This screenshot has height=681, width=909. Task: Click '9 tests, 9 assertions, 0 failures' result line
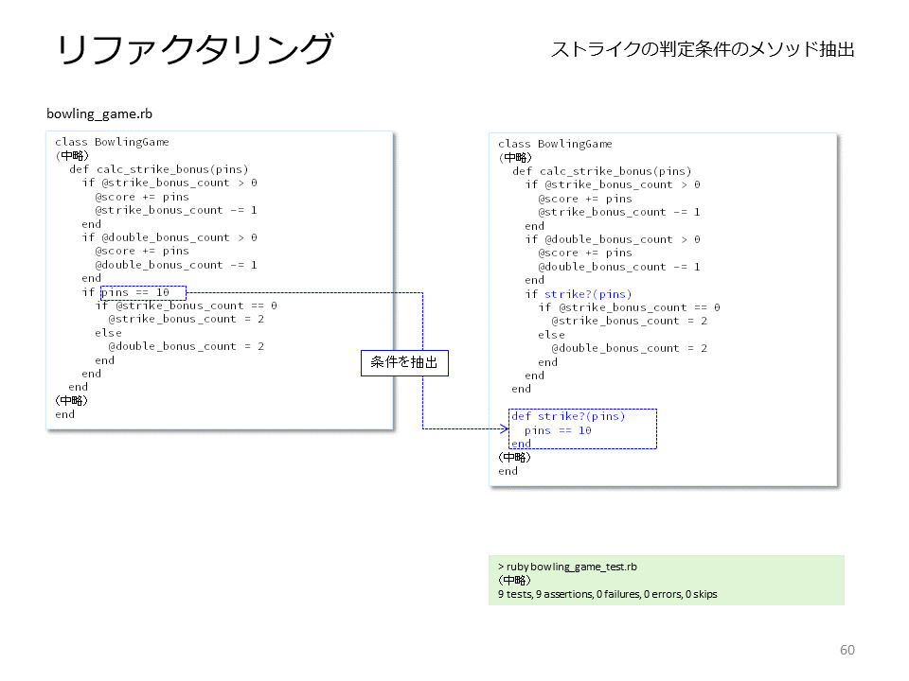click(607, 594)
